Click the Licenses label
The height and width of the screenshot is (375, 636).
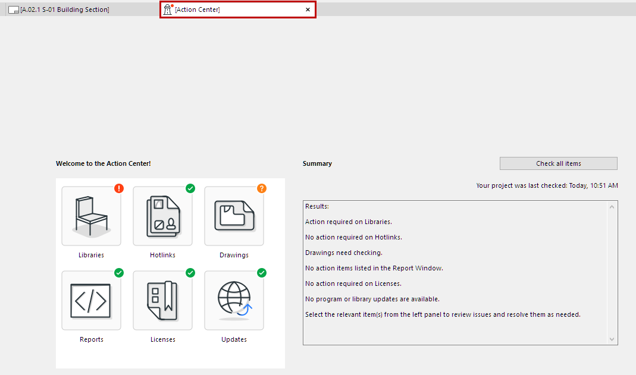[x=162, y=339]
